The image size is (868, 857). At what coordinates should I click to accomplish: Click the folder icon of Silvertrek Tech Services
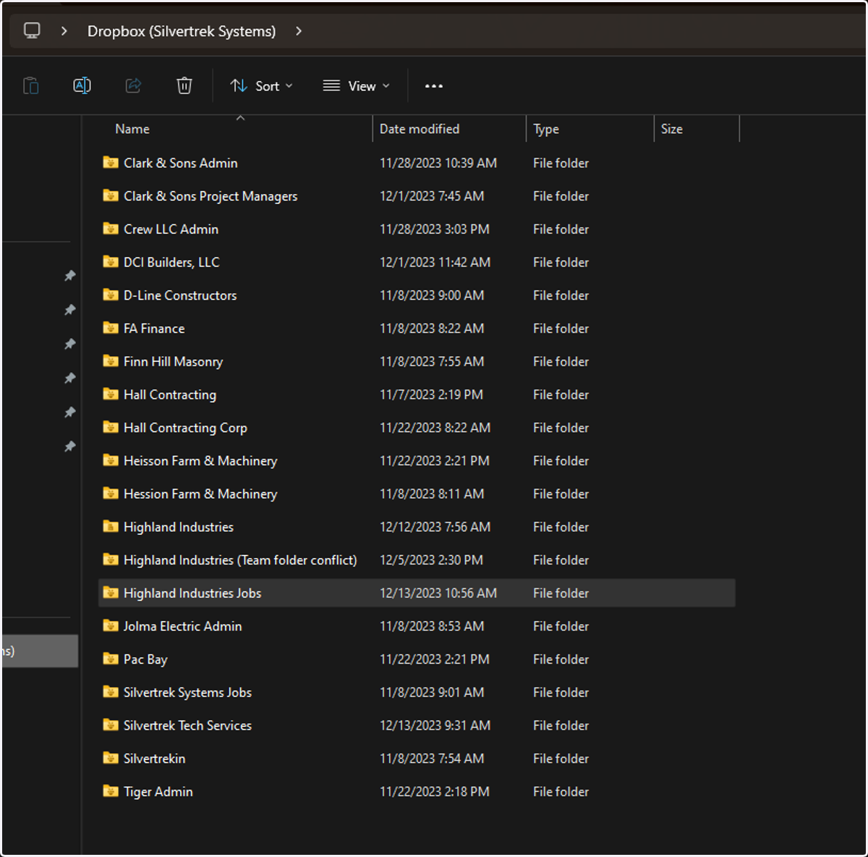tap(111, 725)
